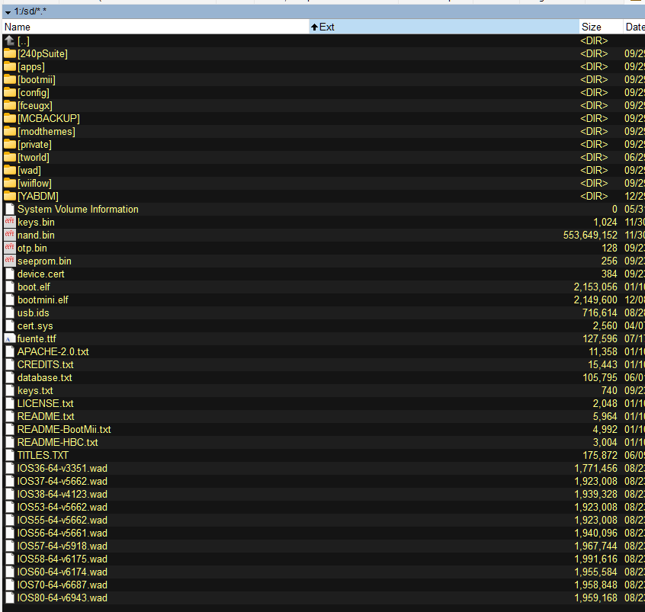This screenshot has height=612, width=645.
Task: Click the nand.bin file icon
Action: [10, 236]
